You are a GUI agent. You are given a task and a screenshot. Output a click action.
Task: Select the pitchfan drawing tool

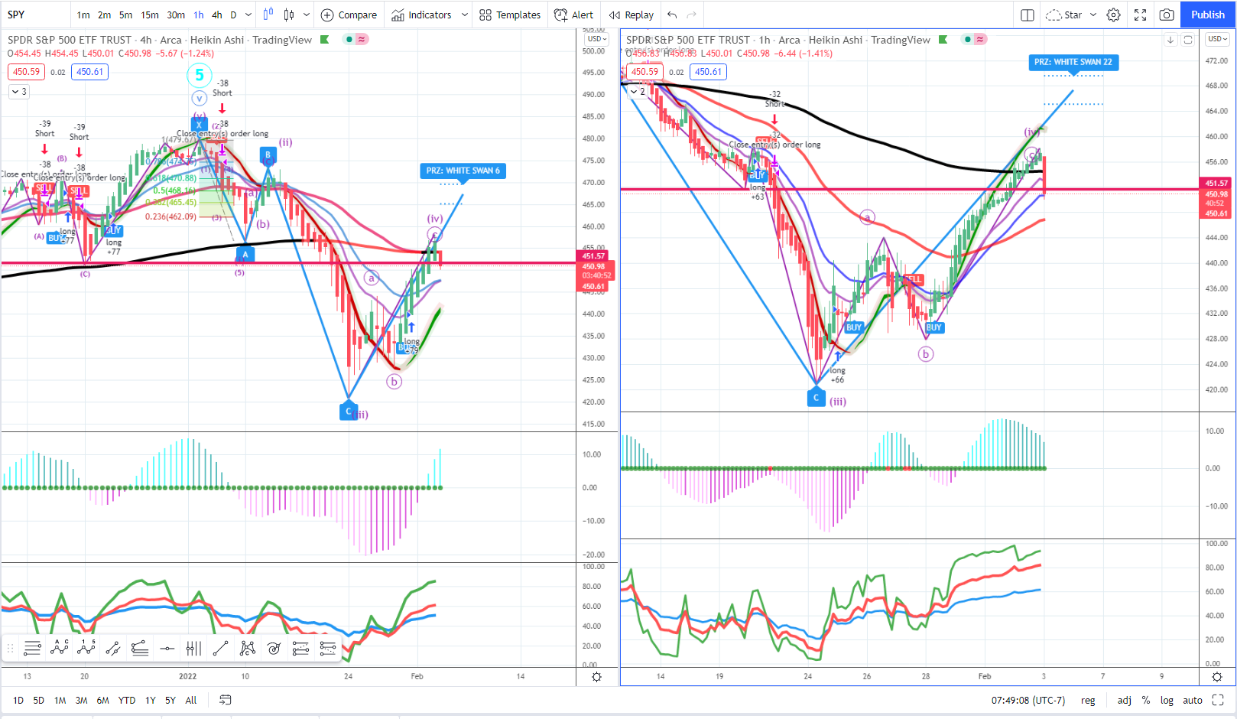[139, 649]
